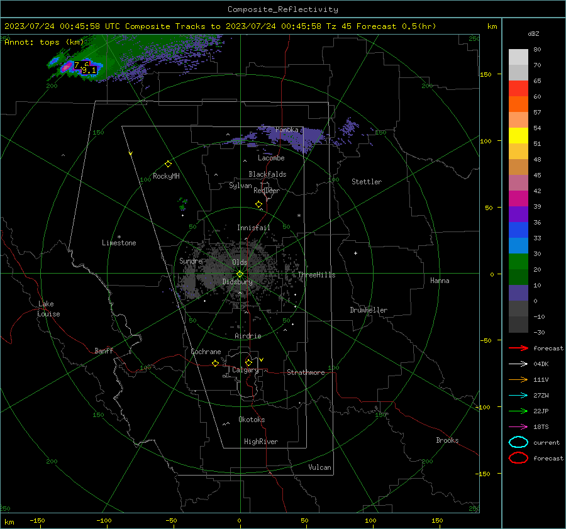Click the red forecast arrow in legend
The height and width of the screenshot is (529, 566).
[x=518, y=348]
